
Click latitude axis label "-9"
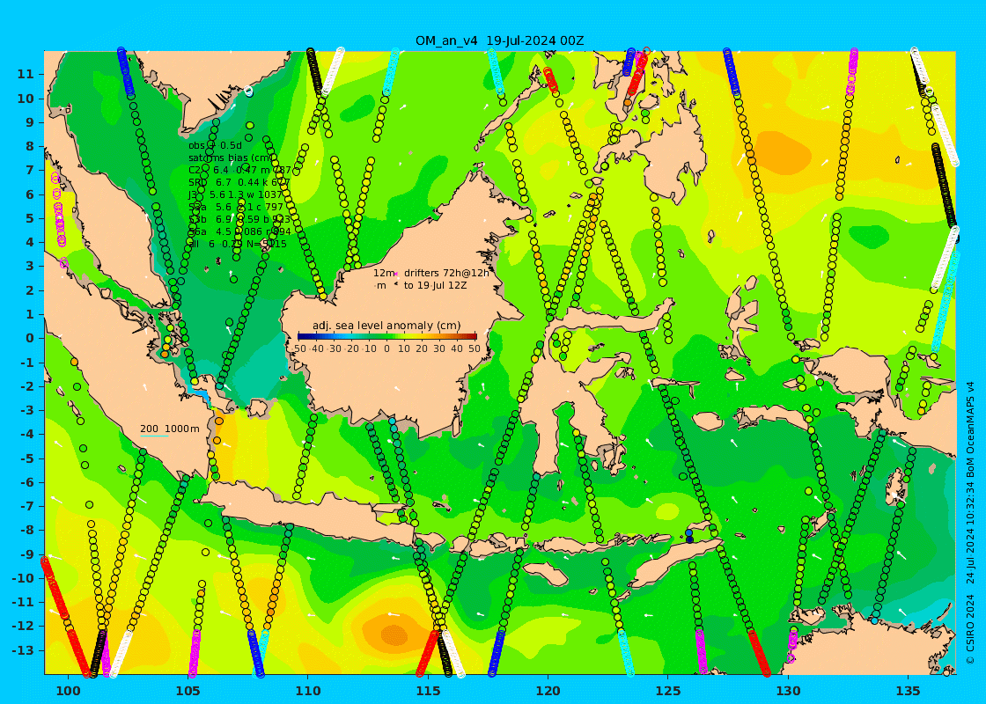point(27,554)
